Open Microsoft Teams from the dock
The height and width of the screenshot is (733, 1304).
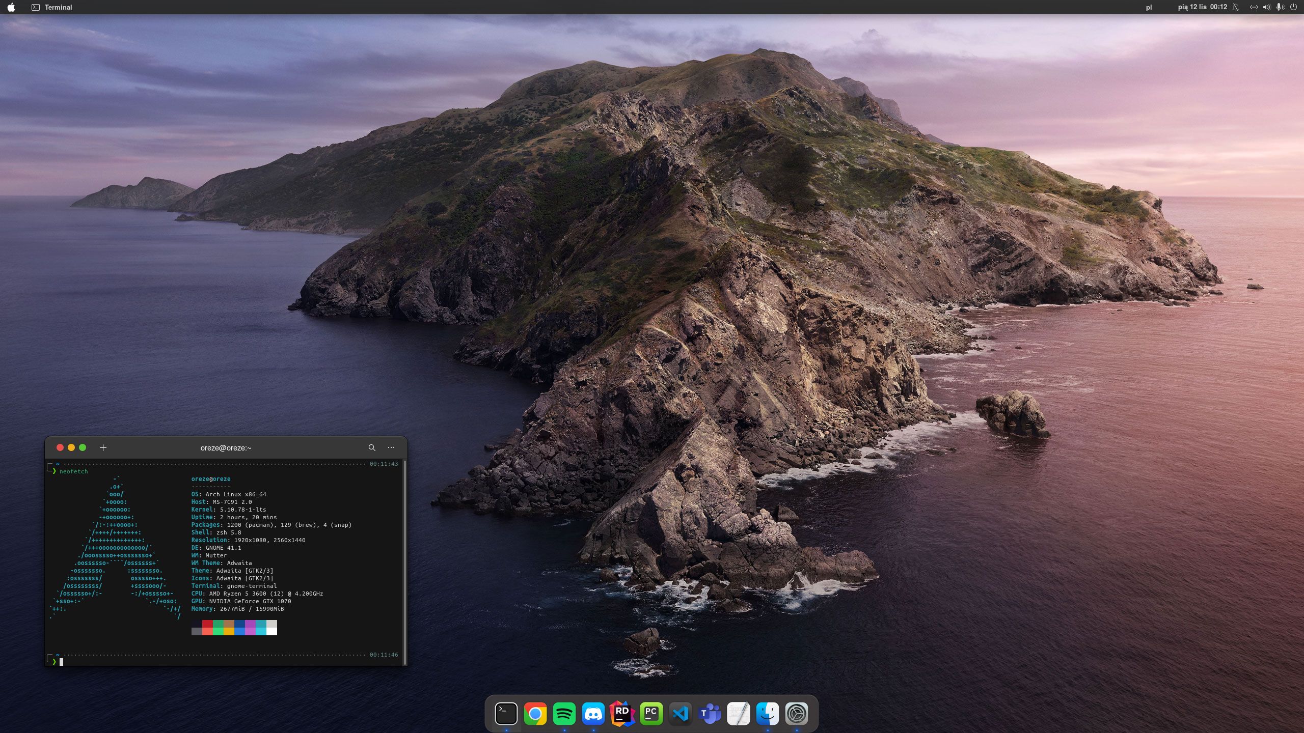[x=710, y=714]
